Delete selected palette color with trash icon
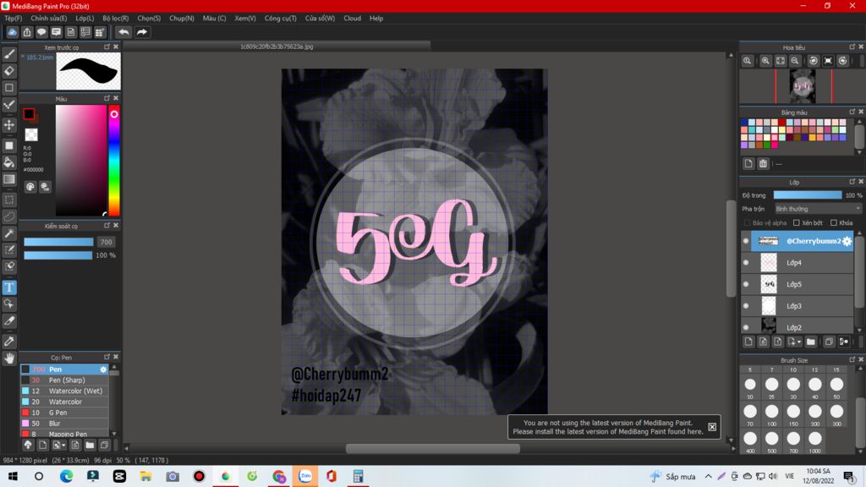The height and width of the screenshot is (487, 866). click(x=763, y=163)
